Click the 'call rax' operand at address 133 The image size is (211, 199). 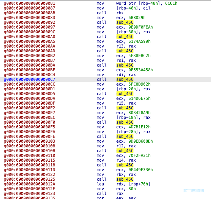pos(120,194)
